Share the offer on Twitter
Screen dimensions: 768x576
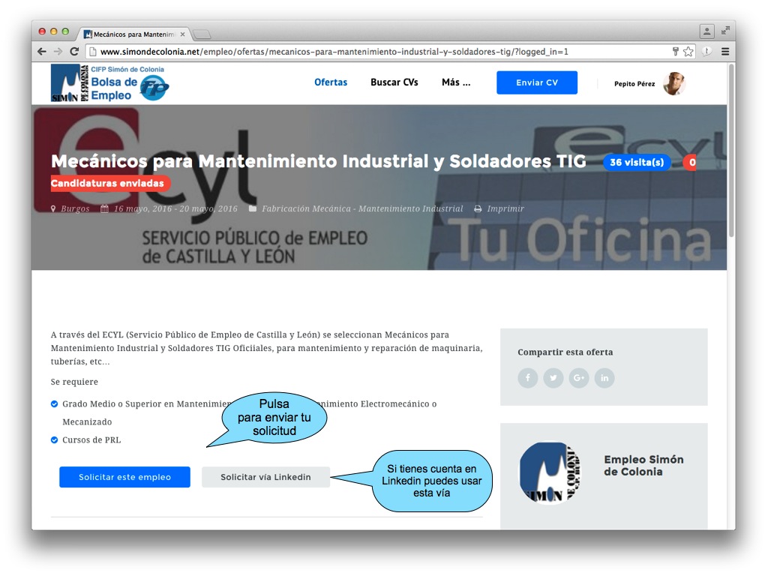553,378
